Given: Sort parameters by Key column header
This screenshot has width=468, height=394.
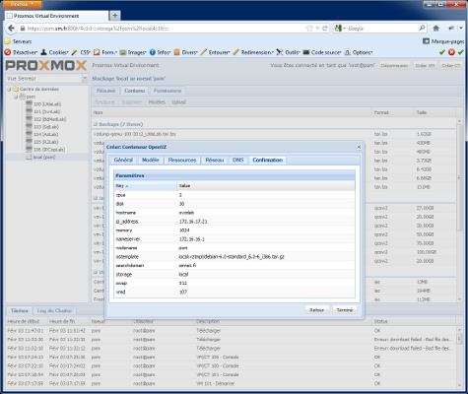Looking at the screenshot, I should 146,185.
